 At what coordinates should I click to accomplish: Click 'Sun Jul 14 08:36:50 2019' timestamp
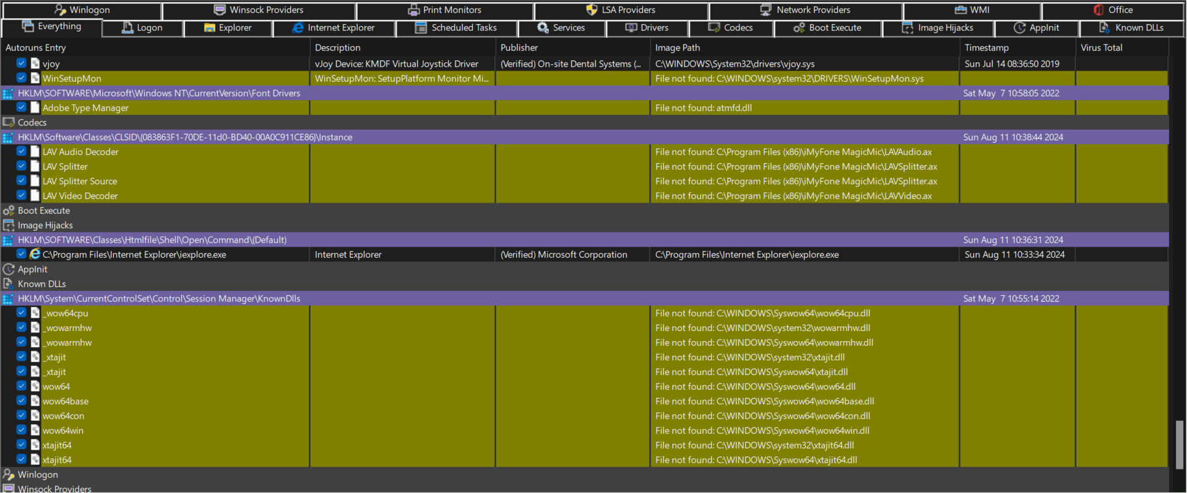tap(1012, 64)
